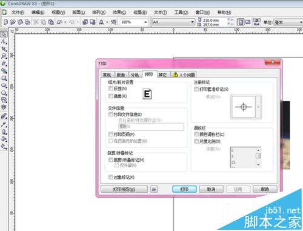Enable the 镜像 (mirror) checkbox
This screenshot has height=231, width=303.
(110, 96)
